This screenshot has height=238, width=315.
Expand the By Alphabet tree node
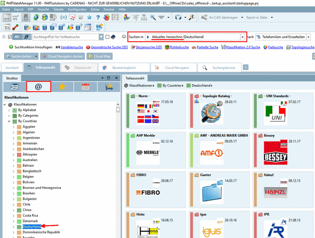(x=9, y=110)
